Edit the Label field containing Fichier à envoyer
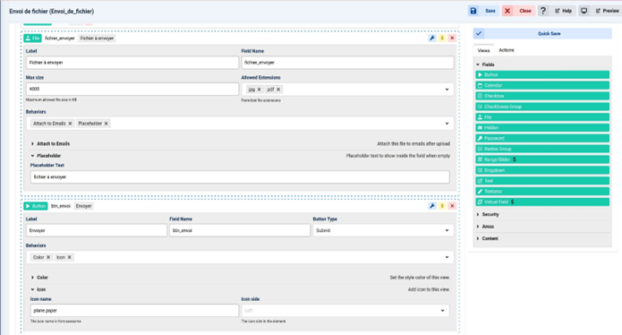 point(132,63)
